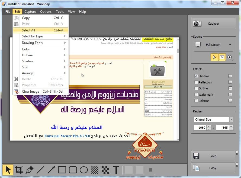Image resolution: width=241 pixels, height=178 pixels.
Task: Select the arrow pointer tool
Action: (x=8, y=170)
